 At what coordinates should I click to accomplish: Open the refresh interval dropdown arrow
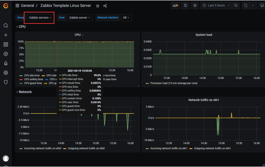[x=253, y=6]
